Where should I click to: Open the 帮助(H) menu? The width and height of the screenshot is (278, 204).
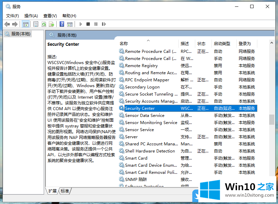pos(69,16)
